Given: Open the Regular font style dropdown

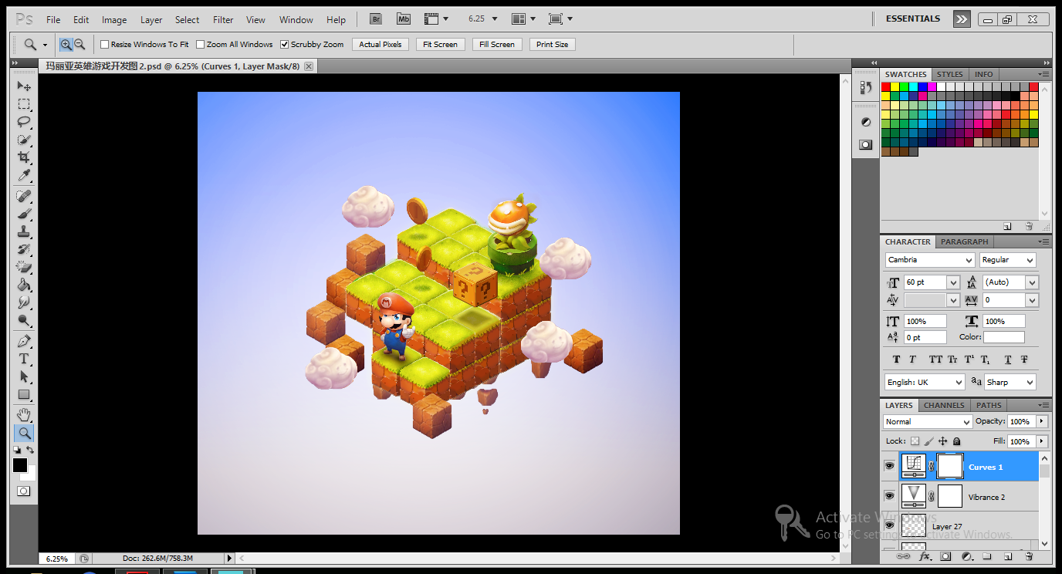Looking at the screenshot, I should tap(1008, 260).
